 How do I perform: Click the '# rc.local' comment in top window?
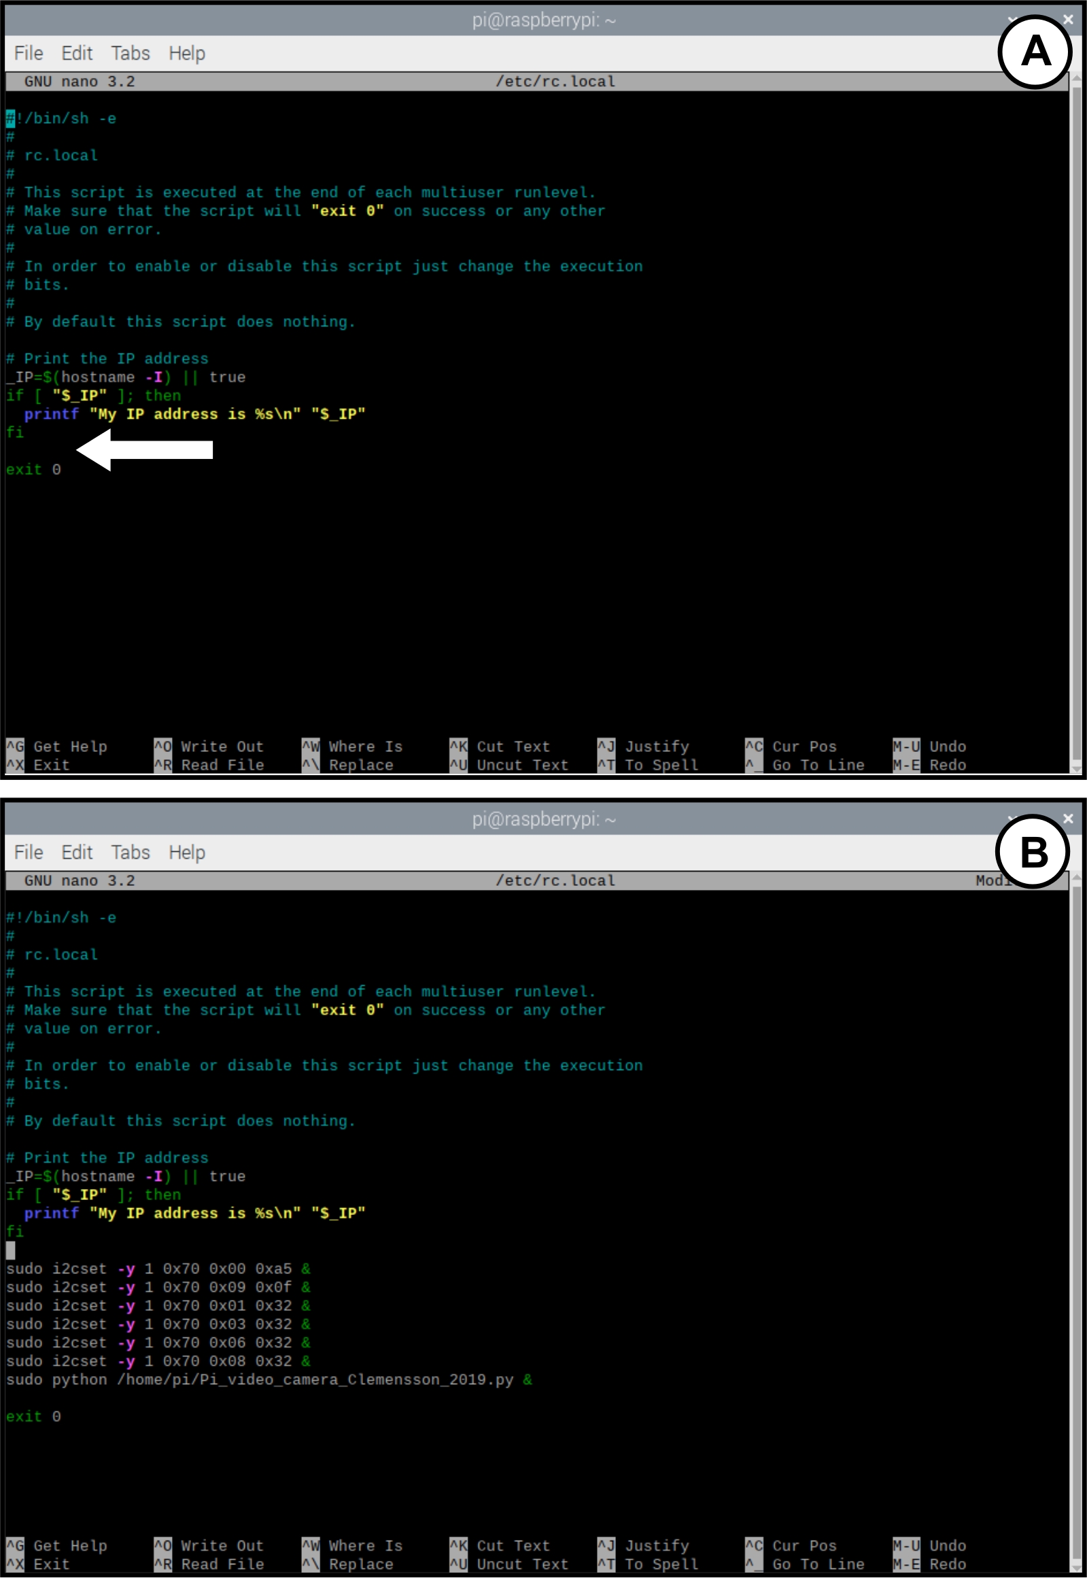pos(52,155)
